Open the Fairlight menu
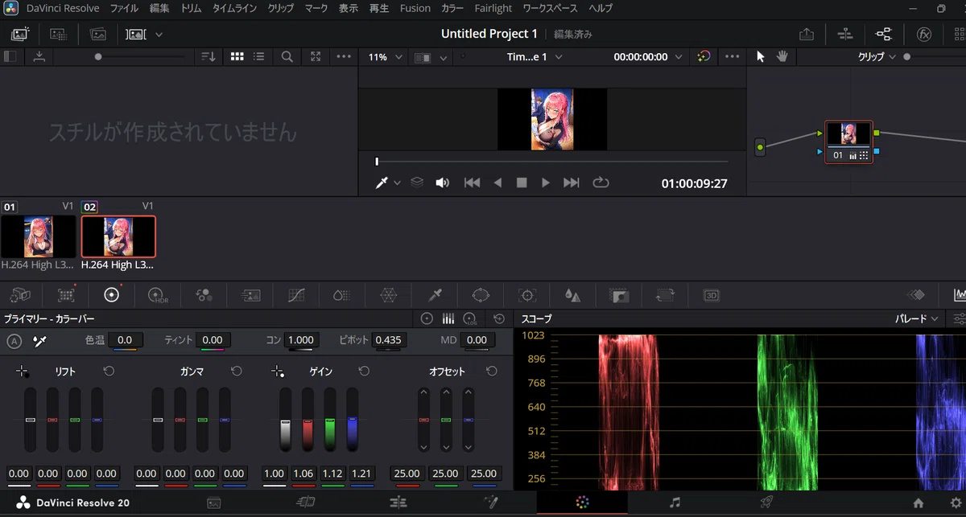Screen dimensions: 966x517 (x=493, y=8)
